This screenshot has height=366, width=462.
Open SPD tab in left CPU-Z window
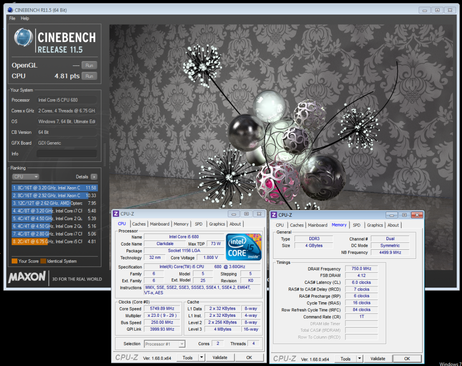pyautogui.click(x=199, y=224)
